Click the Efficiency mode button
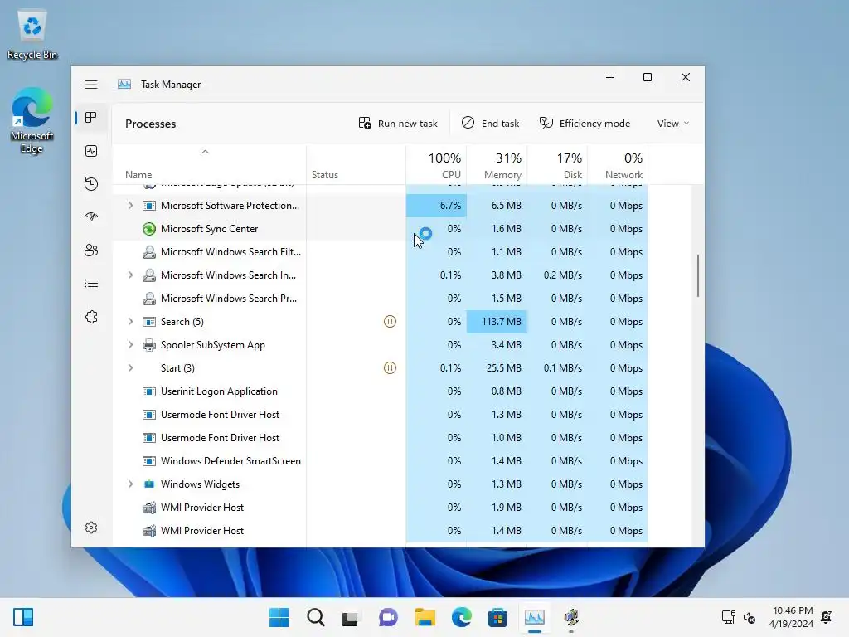Image resolution: width=849 pixels, height=637 pixels. pos(585,124)
